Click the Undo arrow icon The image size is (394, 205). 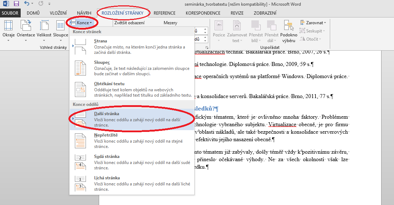27,4
